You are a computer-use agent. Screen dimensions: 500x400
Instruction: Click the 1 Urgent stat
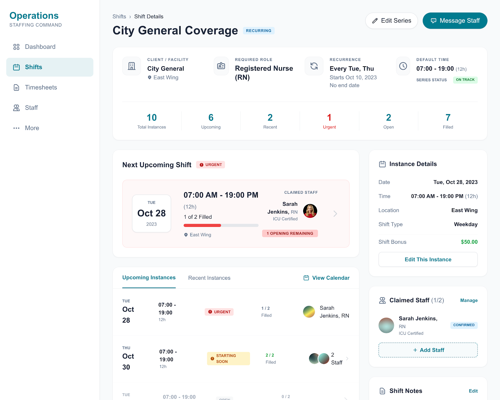[329, 121]
